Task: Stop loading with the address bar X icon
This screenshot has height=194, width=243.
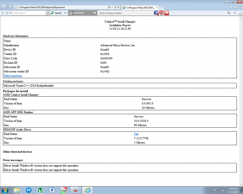Action: [118, 7]
